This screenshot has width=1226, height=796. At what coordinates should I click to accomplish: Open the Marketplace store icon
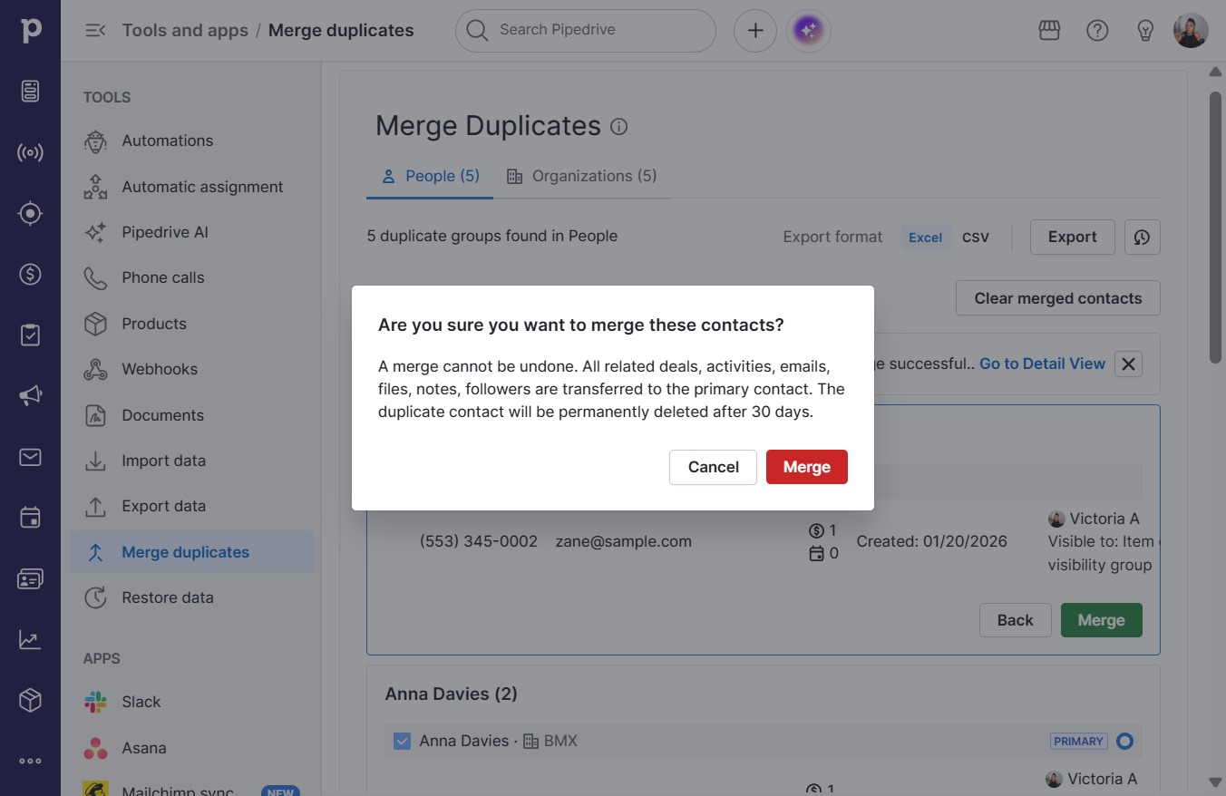[1049, 31]
